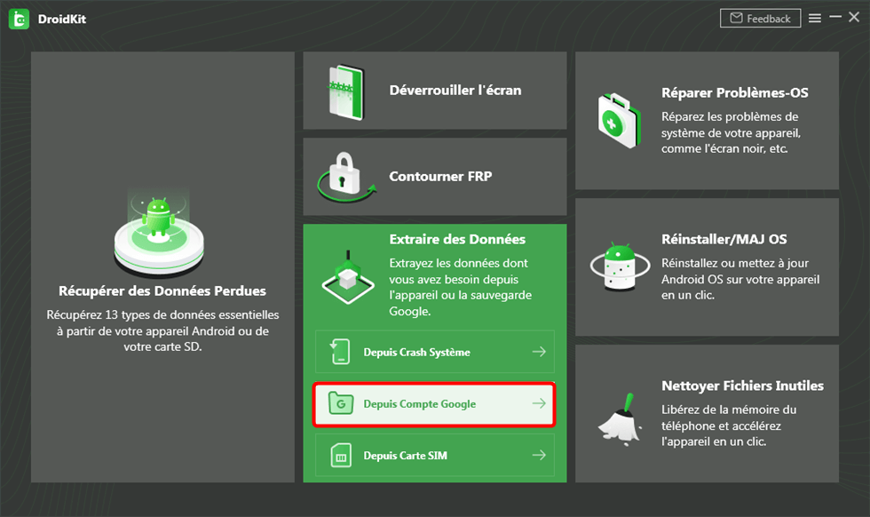
Task: Click the Récupérez 13 types description text
Action: [162, 331]
